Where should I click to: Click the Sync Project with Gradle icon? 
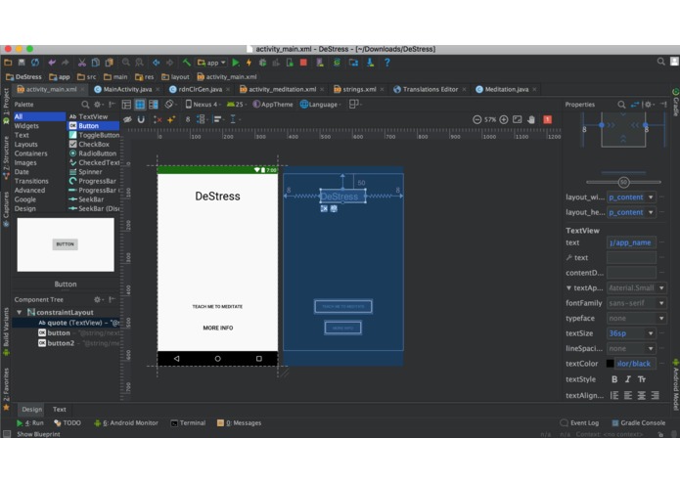(337, 63)
